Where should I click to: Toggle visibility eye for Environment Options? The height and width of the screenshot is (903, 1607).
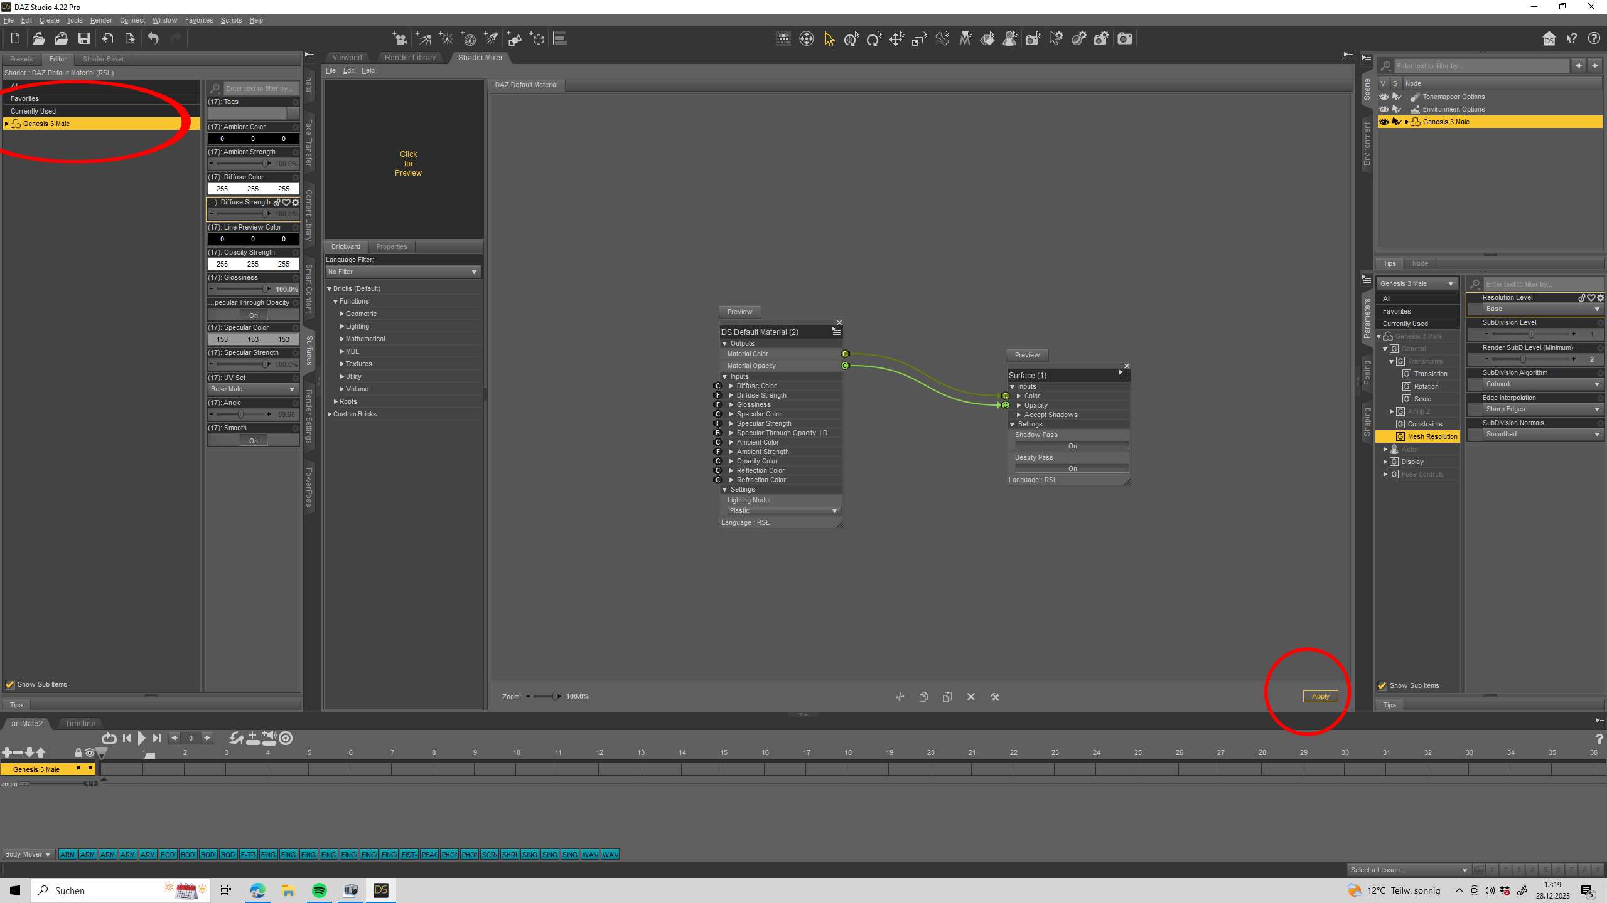click(1384, 109)
